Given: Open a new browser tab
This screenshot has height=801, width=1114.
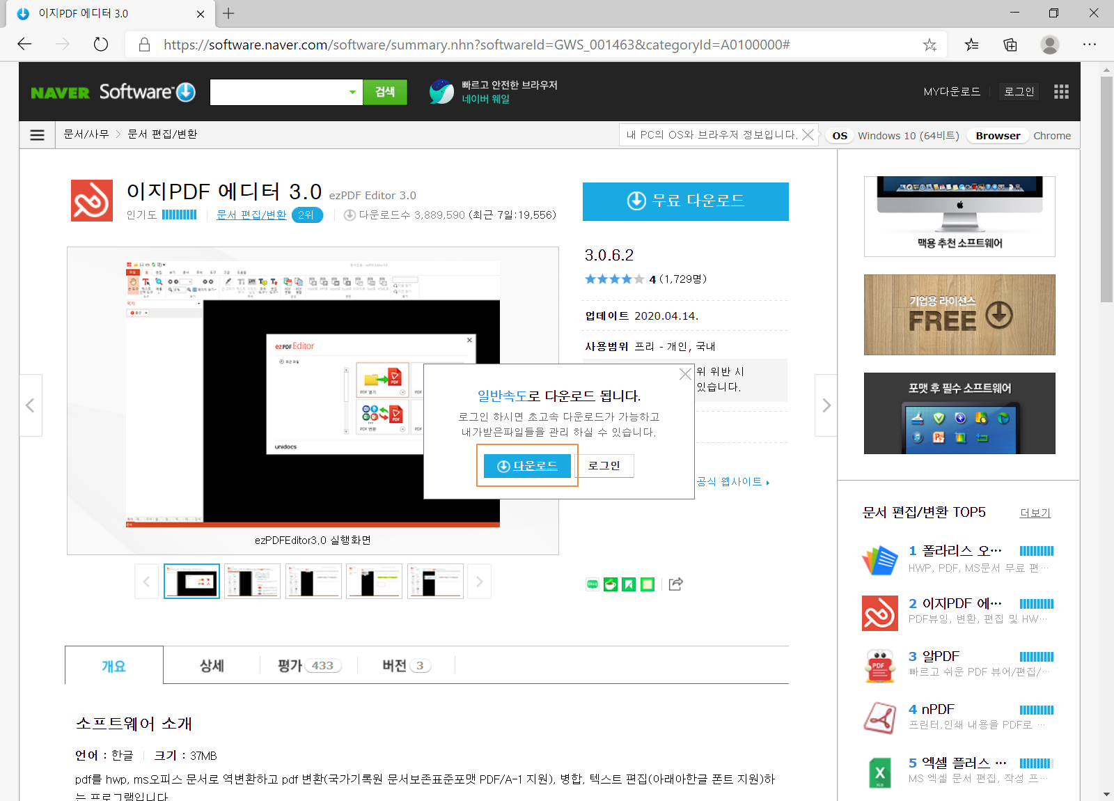Looking at the screenshot, I should tap(228, 13).
